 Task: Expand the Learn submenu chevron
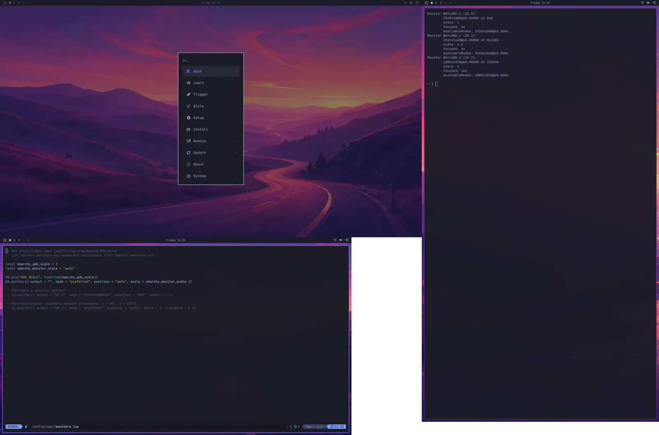236,83
